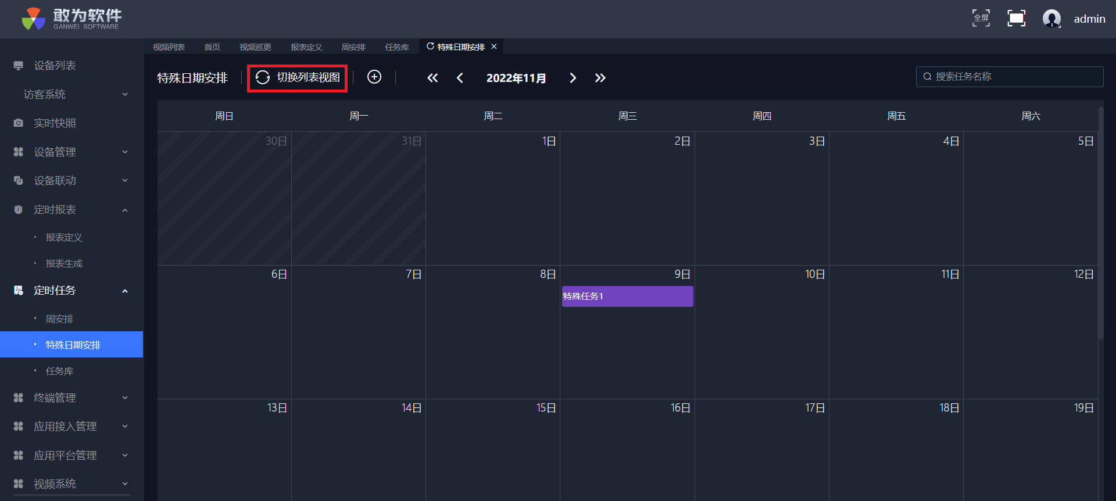
Task: Click the add task plus icon
Action: click(x=374, y=77)
